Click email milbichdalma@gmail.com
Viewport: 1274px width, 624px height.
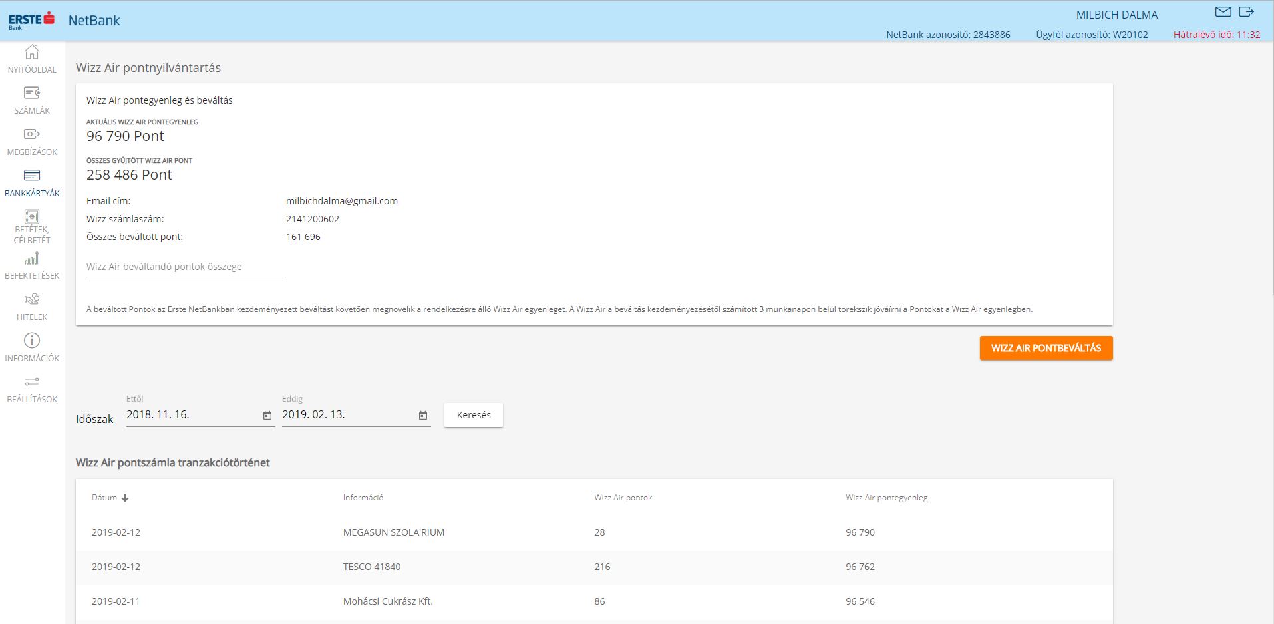(x=342, y=201)
